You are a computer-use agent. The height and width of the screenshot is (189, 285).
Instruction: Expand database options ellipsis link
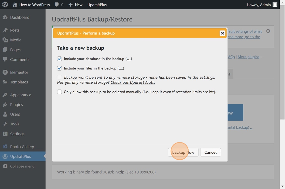(x=129, y=59)
